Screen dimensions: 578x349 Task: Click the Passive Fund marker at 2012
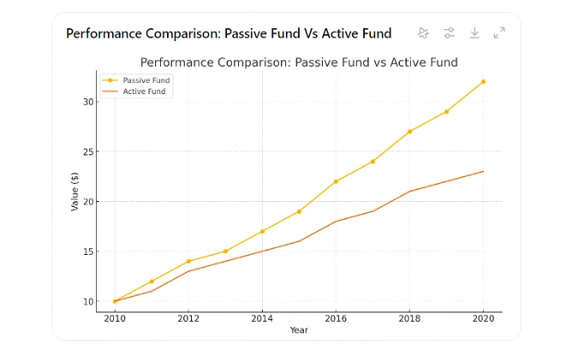pyautogui.click(x=188, y=262)
